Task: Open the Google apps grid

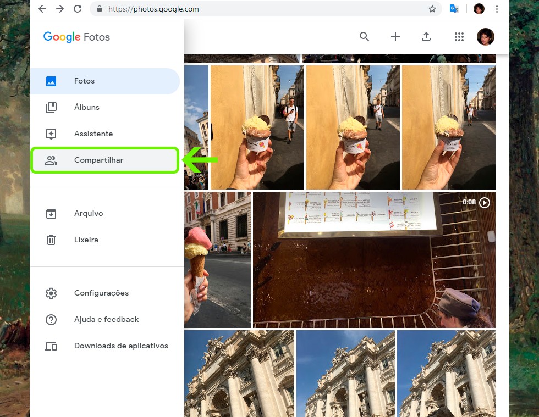Action: click(459, 37)
